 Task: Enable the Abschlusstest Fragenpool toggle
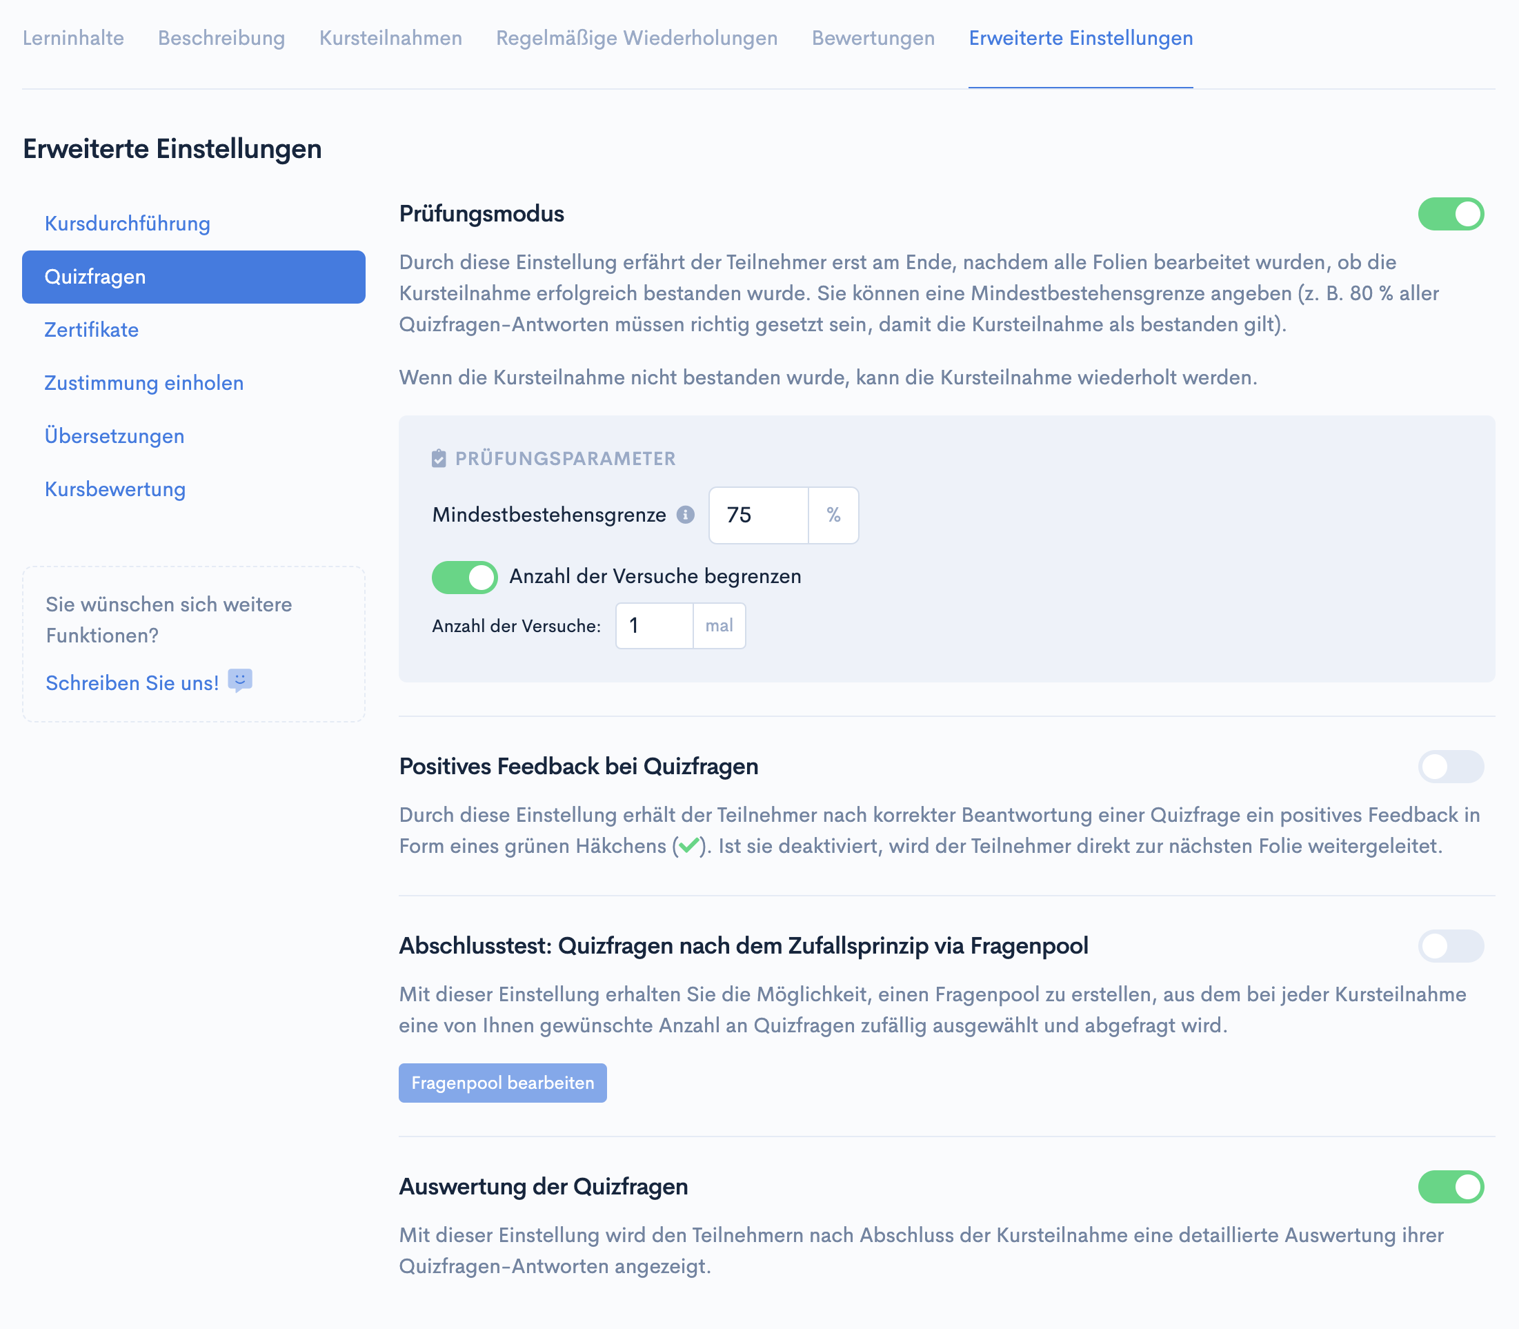pyautogui.click(x=1450, y=945)
